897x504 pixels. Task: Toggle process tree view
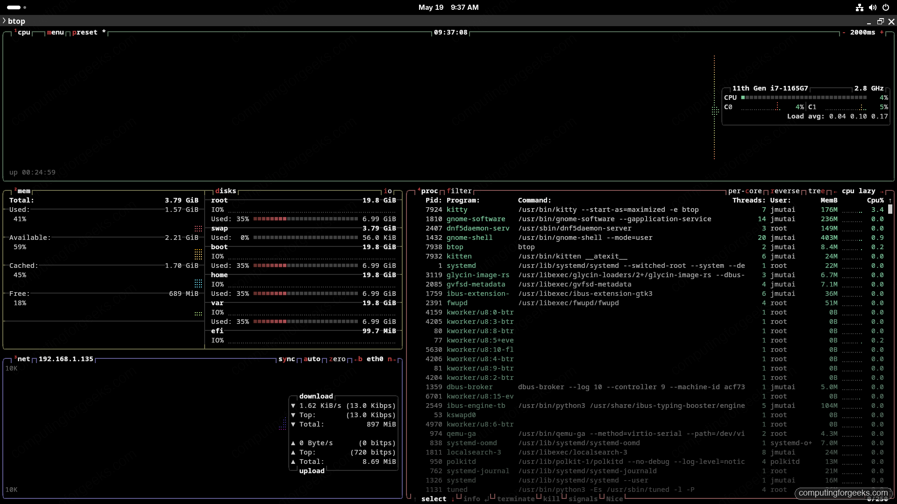click(817, 191)
